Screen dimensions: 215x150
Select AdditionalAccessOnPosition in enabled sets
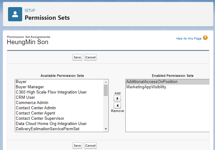pos(152,82)
